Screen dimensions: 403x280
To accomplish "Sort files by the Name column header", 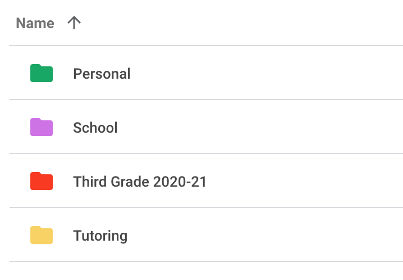I will 35,23.
